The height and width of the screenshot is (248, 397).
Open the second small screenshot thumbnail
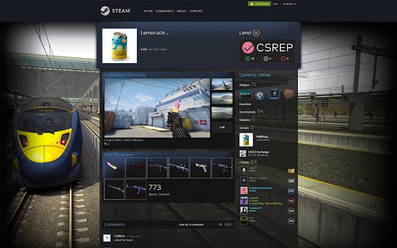coord(222,98)
